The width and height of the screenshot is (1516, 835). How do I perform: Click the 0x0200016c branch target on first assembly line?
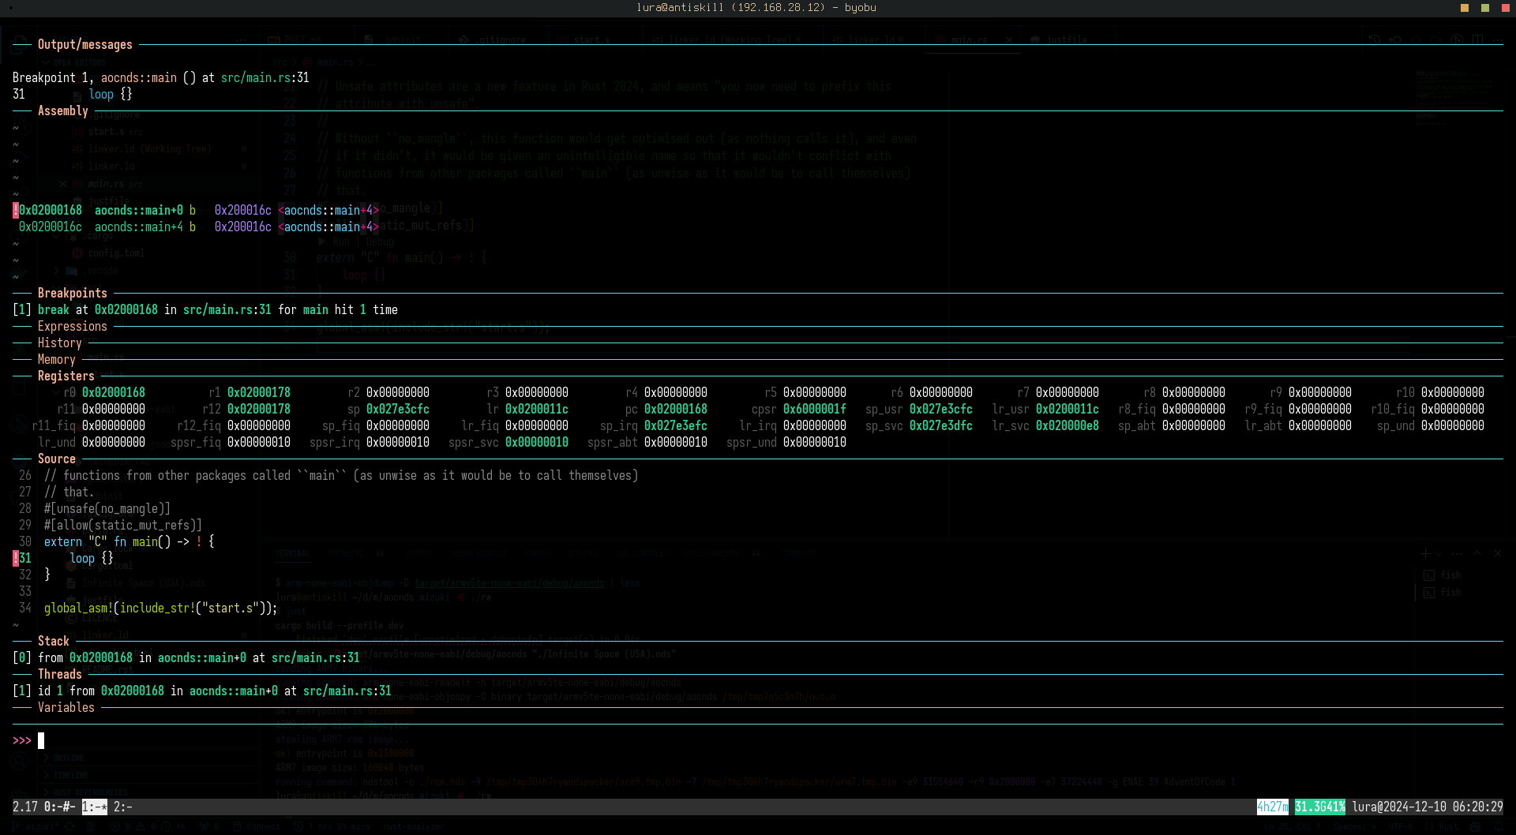242,210
